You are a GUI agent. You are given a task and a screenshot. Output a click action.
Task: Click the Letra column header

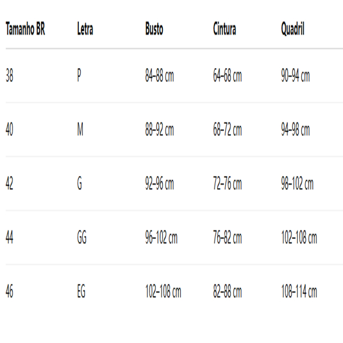coord(85,30)
